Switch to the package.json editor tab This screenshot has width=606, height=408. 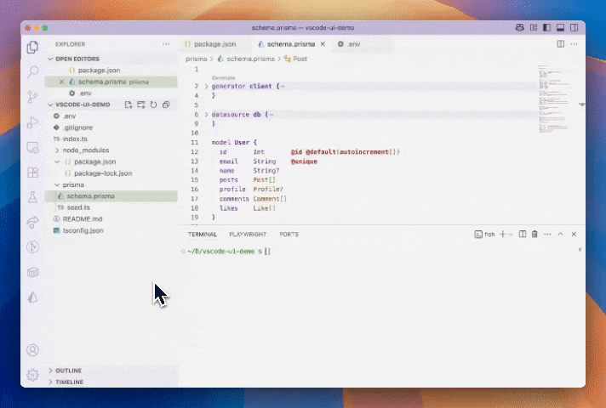213,43
